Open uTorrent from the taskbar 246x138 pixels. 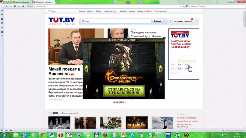(177, 135)
